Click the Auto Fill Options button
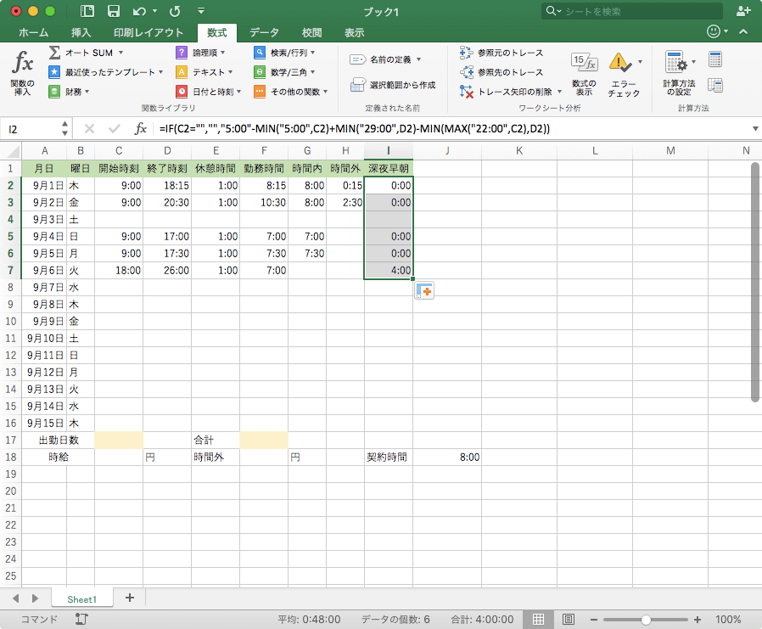This screenshot has width=762, height=629. [x=424, y=290]
